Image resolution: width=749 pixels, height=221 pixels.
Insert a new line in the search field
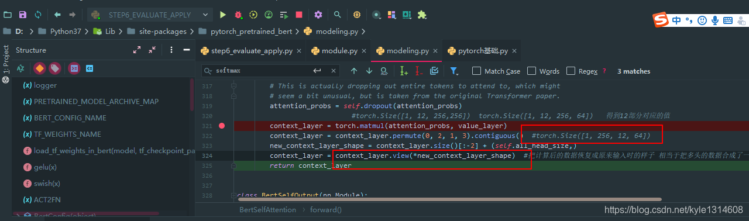tap(317, 71)
